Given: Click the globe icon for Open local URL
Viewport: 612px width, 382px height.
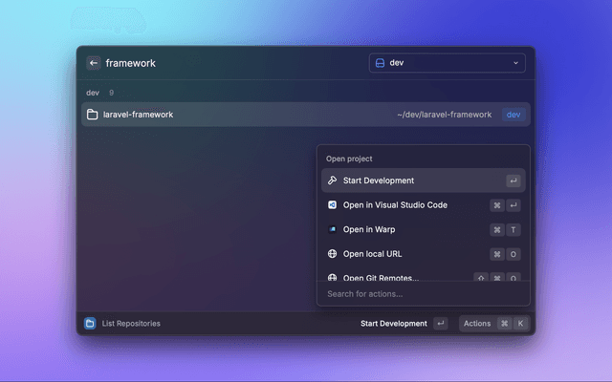Looking at the screenshot, I should tap(332, 254).
